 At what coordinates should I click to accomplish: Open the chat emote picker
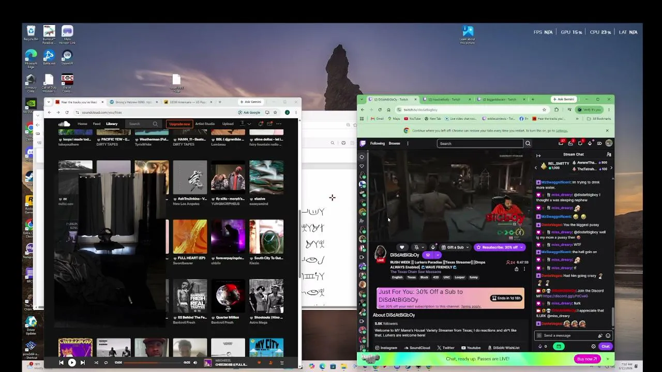pyautogui.click(x=608, y=336)
